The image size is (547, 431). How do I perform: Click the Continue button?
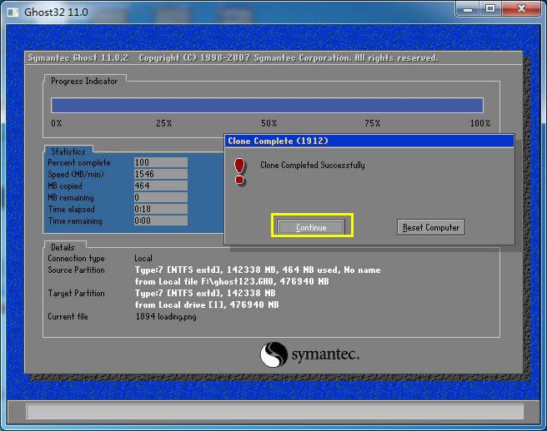[311, 227]
